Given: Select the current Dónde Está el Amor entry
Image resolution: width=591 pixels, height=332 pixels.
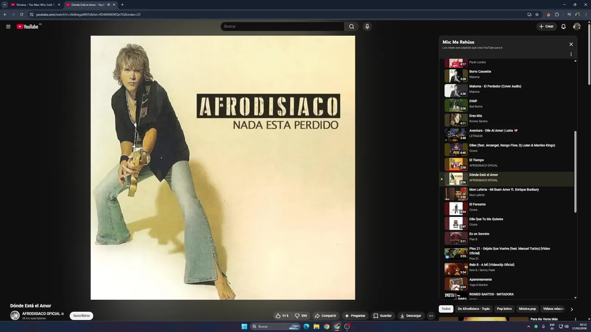Looking at the screenshot, I should pos(507,178).
